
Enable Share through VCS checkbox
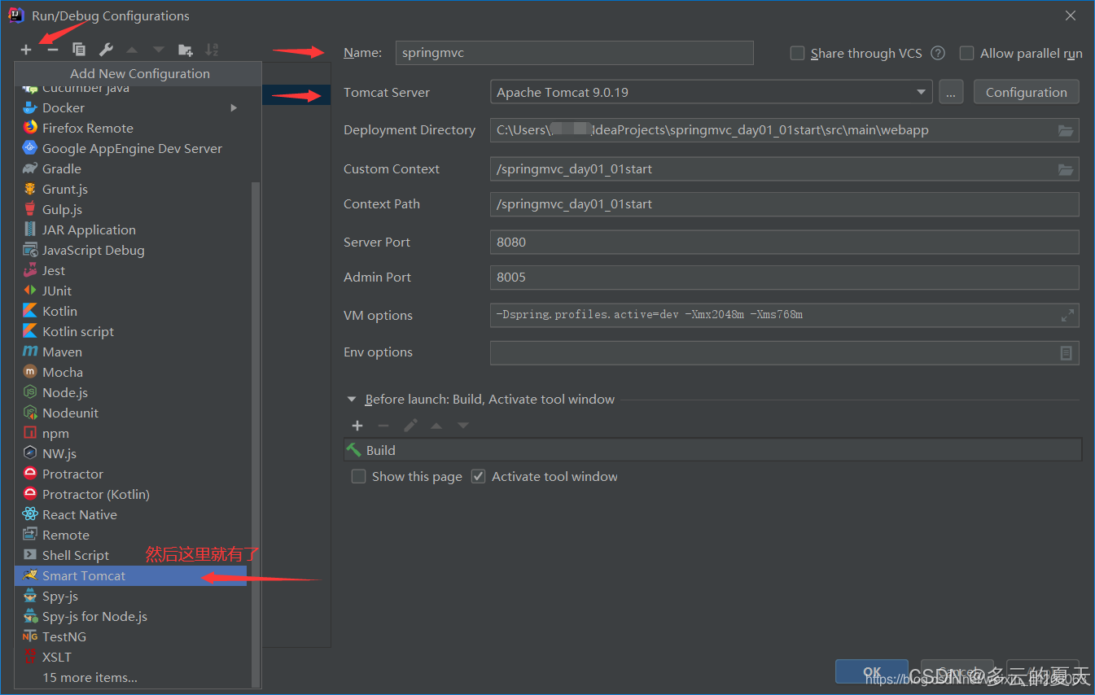tap(797, 53)
